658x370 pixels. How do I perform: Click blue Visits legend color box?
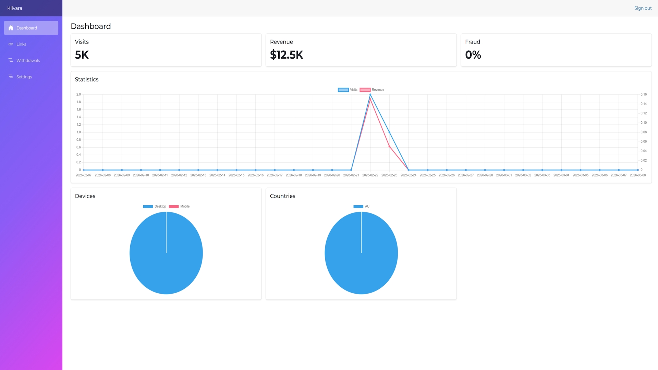point(343,90)
